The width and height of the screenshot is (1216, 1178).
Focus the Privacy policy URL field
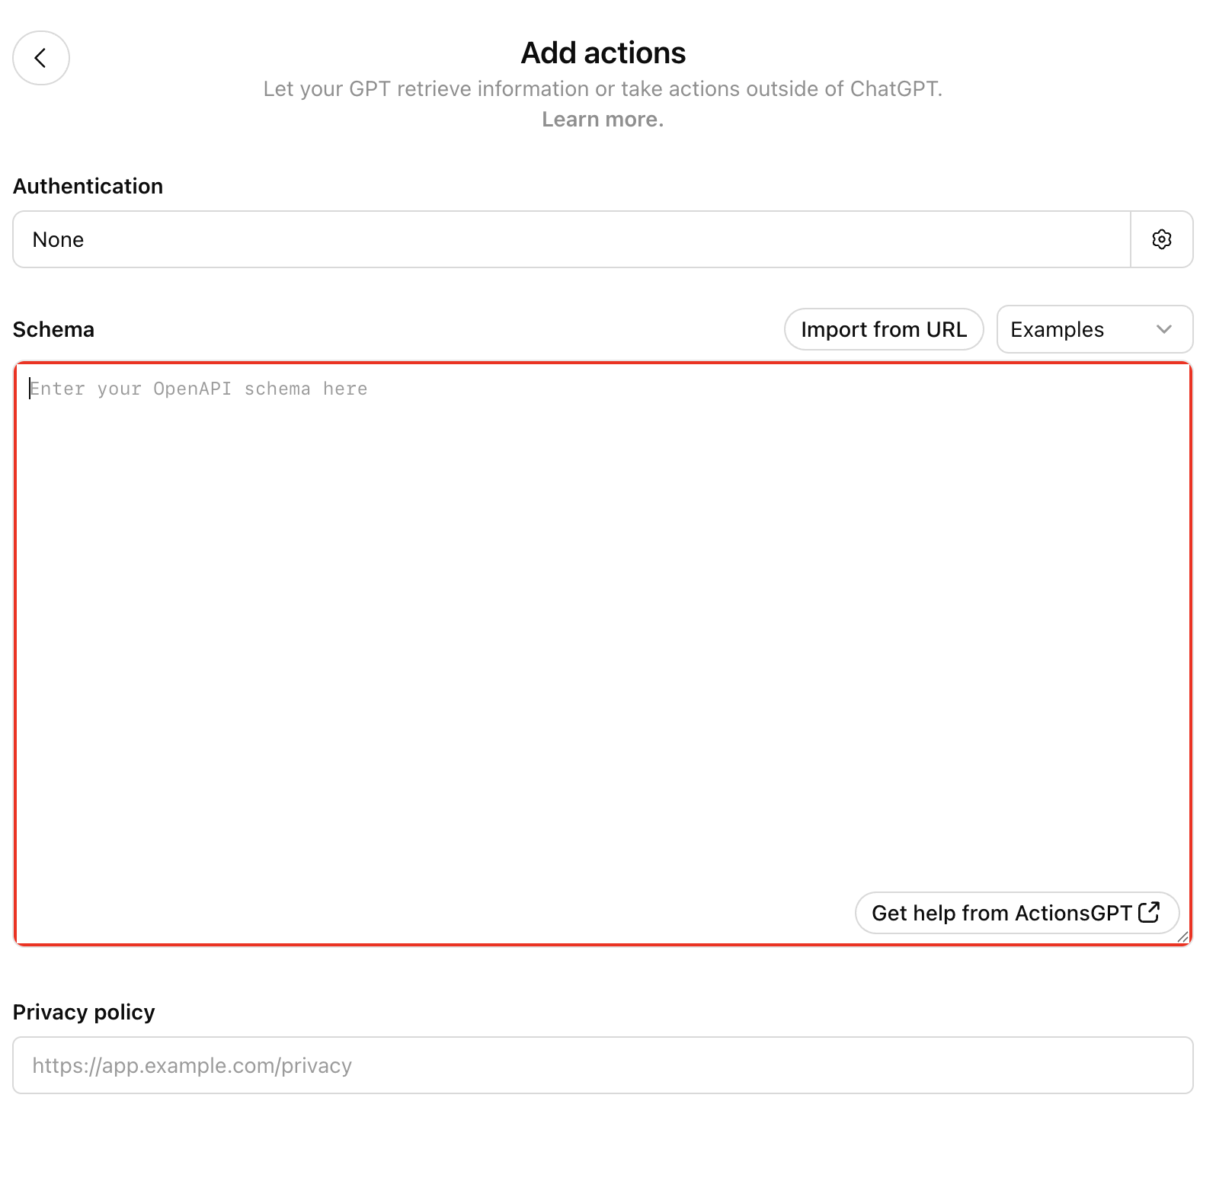point(602,1065)
